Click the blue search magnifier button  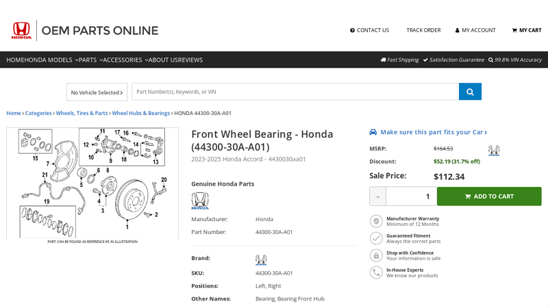[x=470, y=92]
